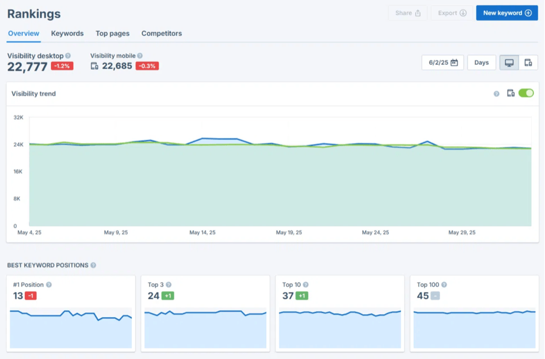The height and width of the screenshot is (359, 545).
Task: Click the help icon next to Visibility trend
Action: (x=495, y=94)
